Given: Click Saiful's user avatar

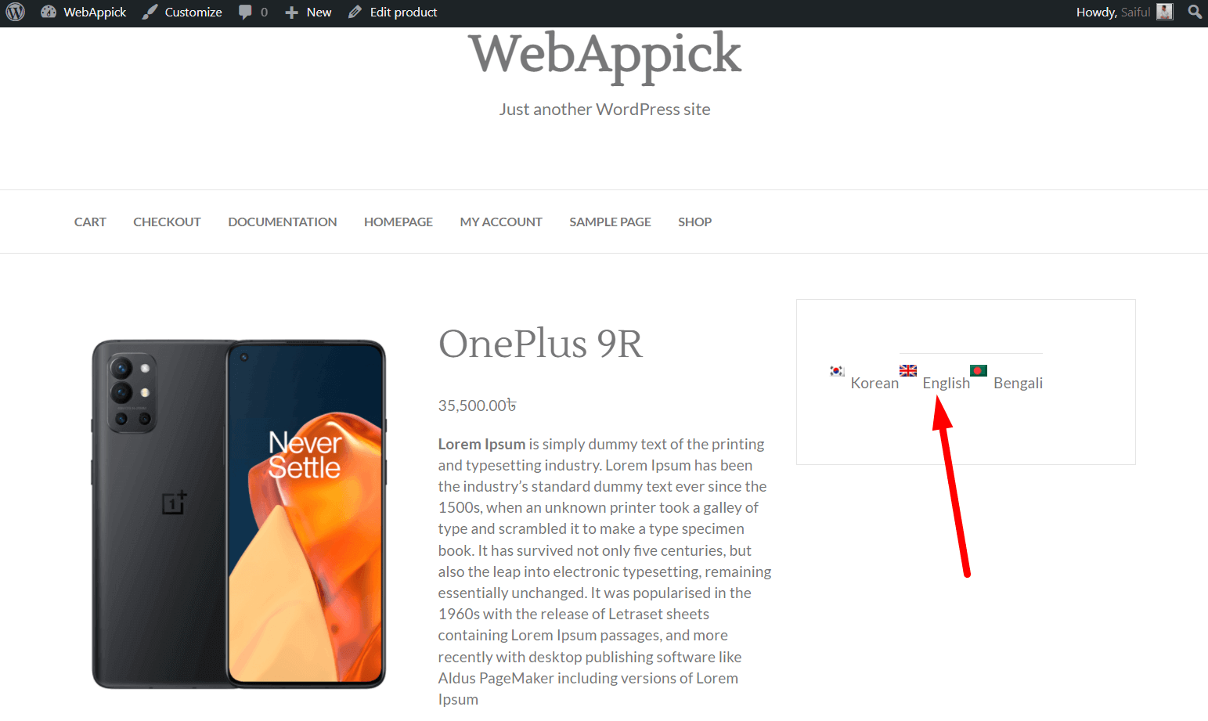Looking at the screenshot, I should point(1165,12).
